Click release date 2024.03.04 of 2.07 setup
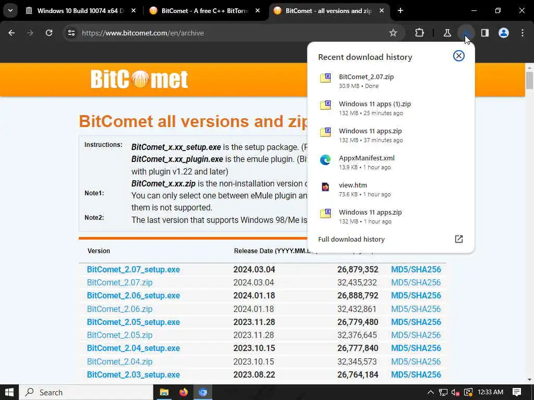This screenshot has height=400, width=534. pos(254,269)
